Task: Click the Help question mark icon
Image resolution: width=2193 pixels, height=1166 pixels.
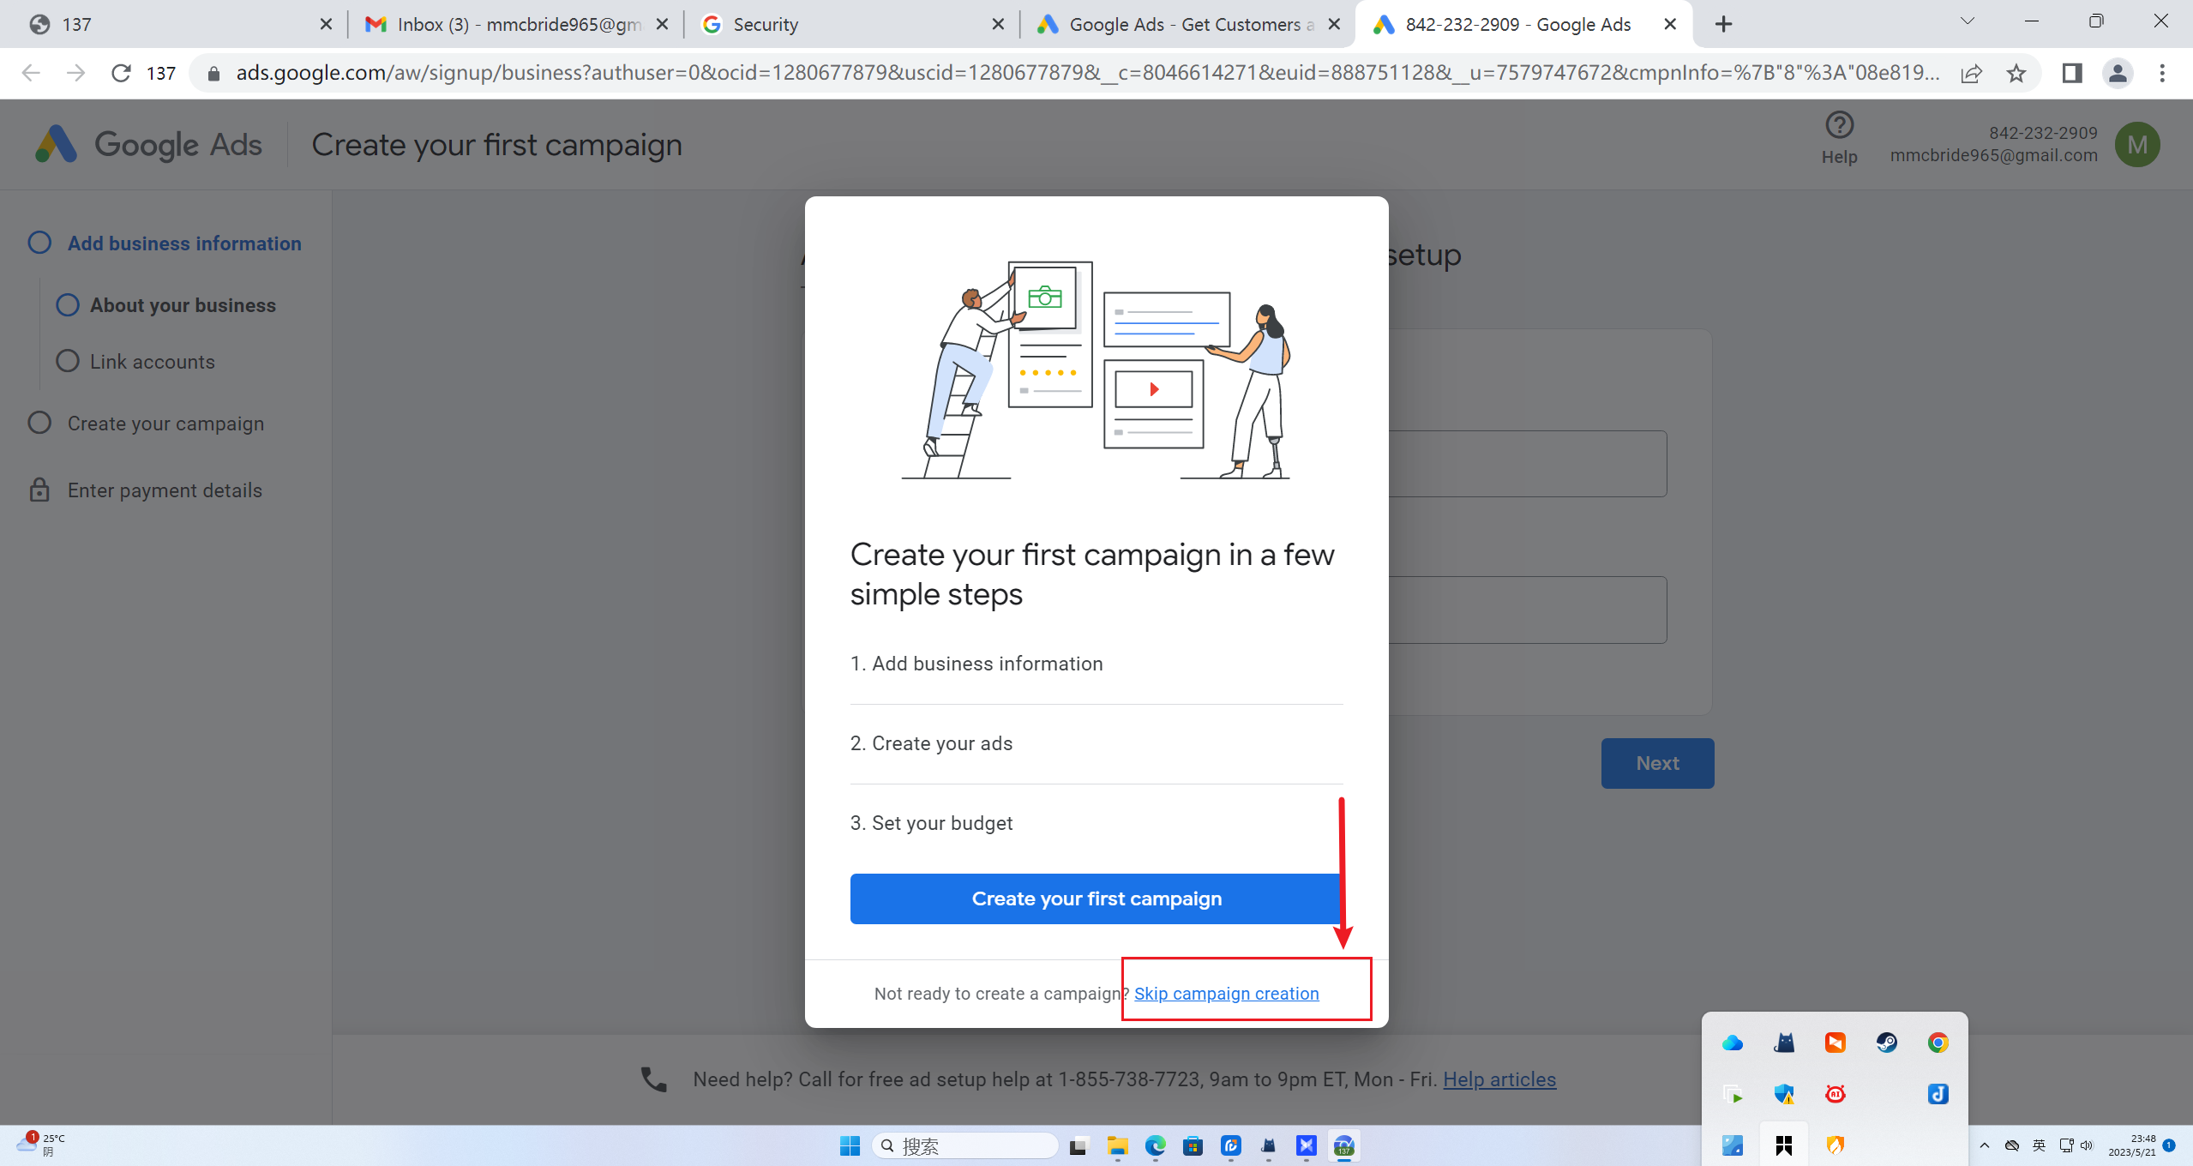Action: (1839, 126)
